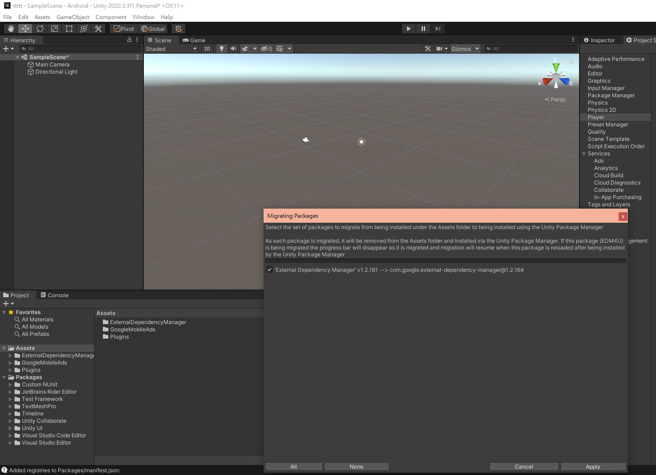Open the File menu
Viewport: 656px width, 475px height.
pyautogui.click(x=8, y=17)
